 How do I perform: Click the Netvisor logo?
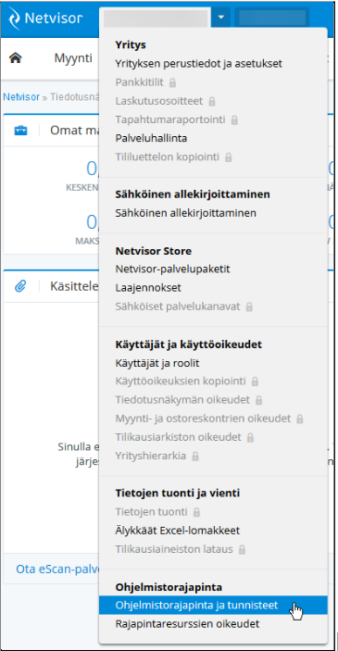pyautogui.click(x=45, y=18)
